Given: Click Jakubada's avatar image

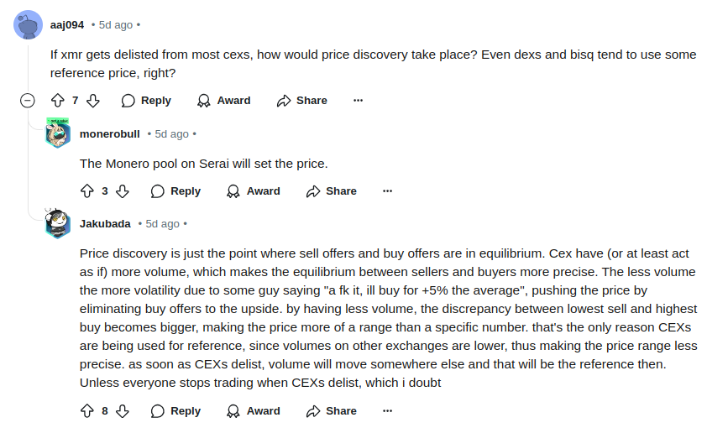Looking at the screenshot, I should (58, 224).
